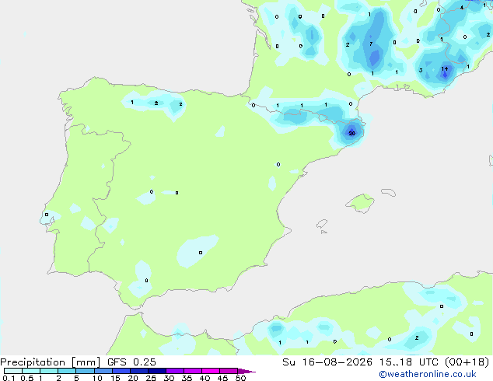Click the '10' legend scale label
Viewport: 493px width, 381px height.
[x=97, y=378]
